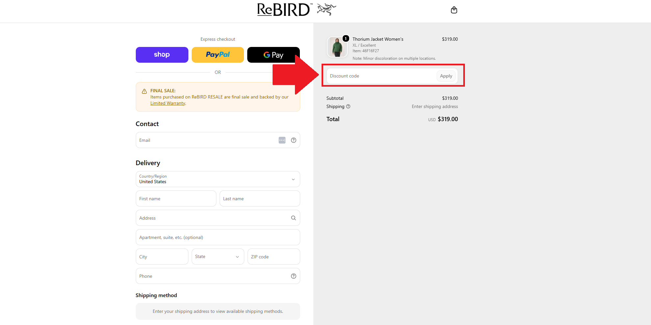Open the Limited Warranty link
The height and width of the screenshot is (325, 651).
168,103
